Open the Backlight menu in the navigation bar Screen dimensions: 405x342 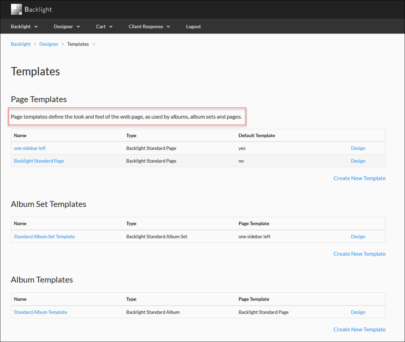coord(24,26)
